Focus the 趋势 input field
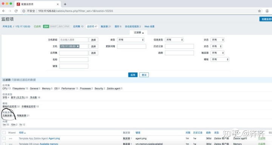 click(x=179, y=53)
